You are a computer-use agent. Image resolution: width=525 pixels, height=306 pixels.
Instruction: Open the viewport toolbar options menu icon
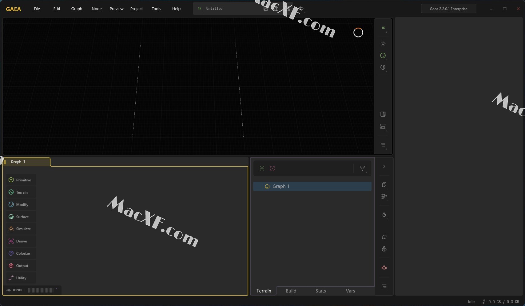coord(383,145)
